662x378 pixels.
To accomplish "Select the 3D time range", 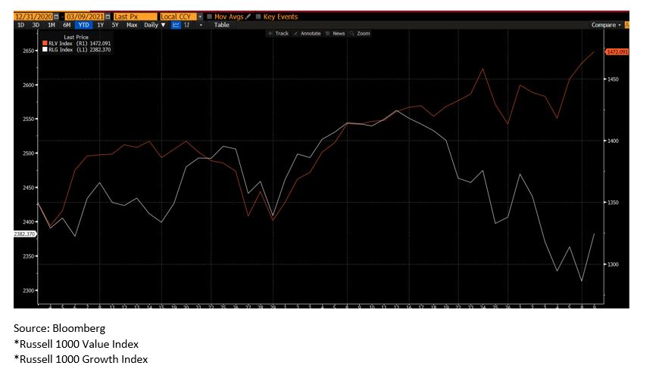I will click(x=36, y=25).
